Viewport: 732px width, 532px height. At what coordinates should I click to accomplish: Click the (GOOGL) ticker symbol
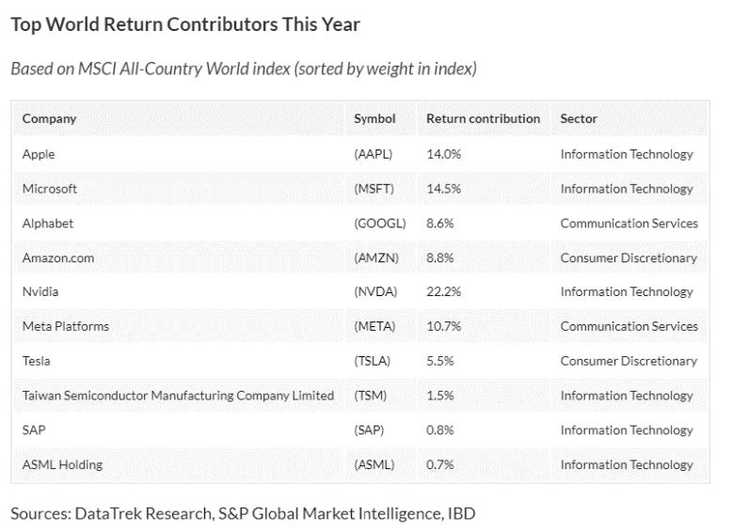tap(380, 224)
